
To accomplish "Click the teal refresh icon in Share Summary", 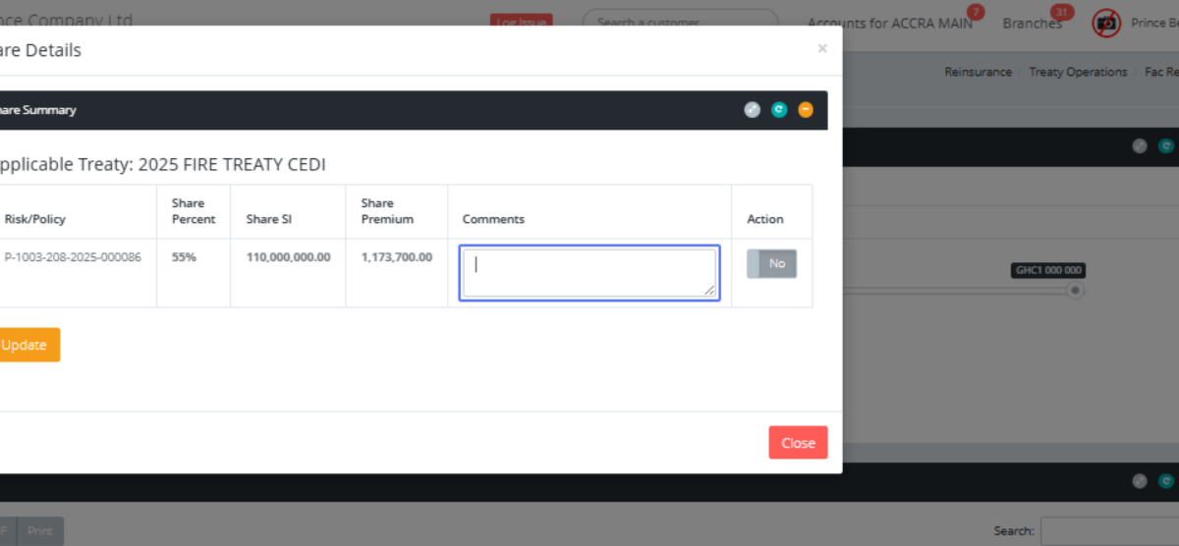I will (x=779, y=110).
